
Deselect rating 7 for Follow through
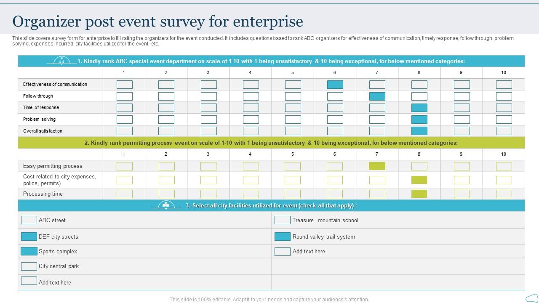377,96
